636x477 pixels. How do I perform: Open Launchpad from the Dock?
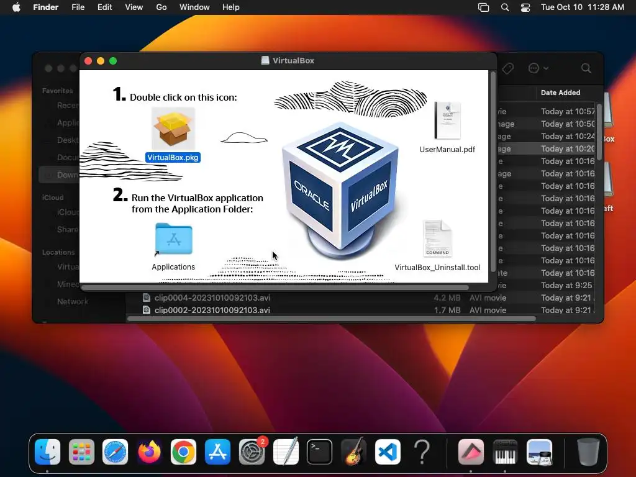pyautogui.click(x=81, y=452)
